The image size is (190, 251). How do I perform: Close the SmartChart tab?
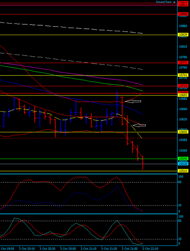(174, 2)
